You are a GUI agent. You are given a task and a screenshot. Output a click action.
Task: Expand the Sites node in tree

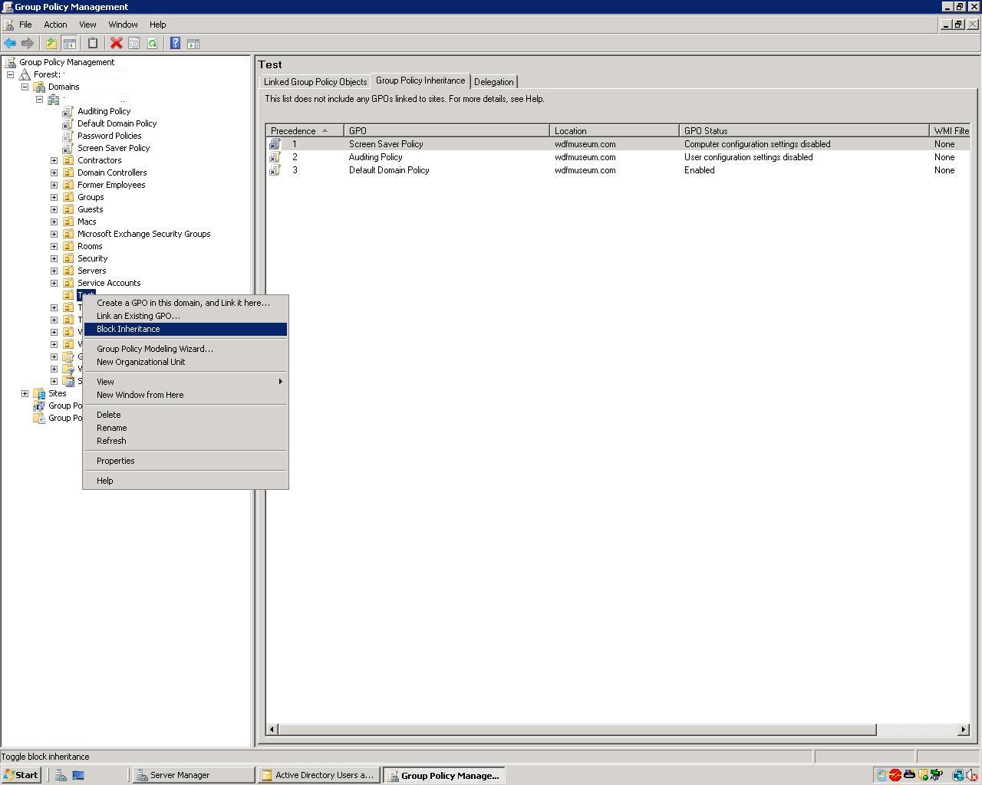pos(25,393)
